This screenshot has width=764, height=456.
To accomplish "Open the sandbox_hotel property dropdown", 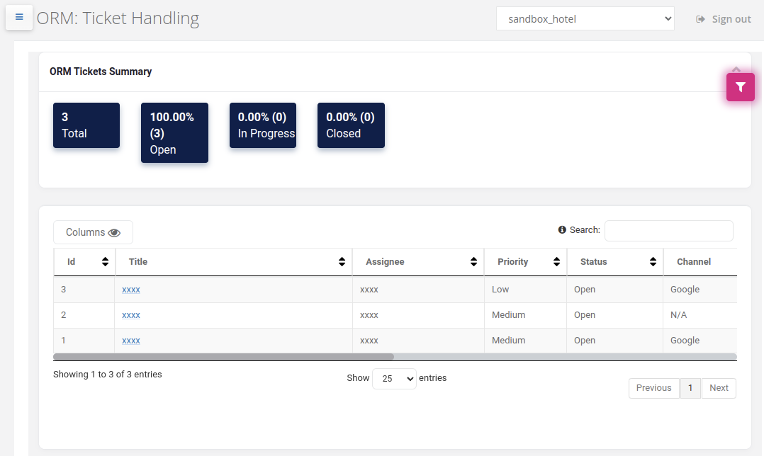I will coord(585,18).
